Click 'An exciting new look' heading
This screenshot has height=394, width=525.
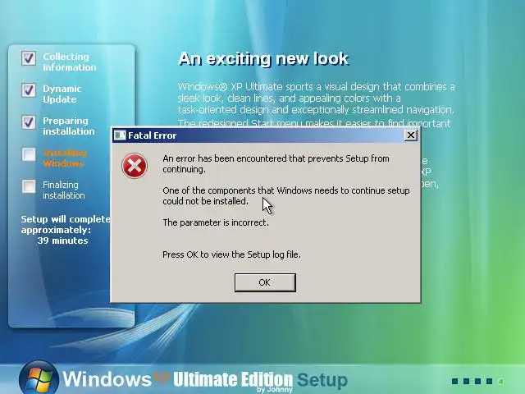click(263, 58)
